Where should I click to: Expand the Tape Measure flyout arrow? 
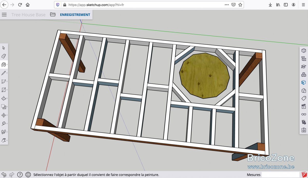tap(7, 124)
